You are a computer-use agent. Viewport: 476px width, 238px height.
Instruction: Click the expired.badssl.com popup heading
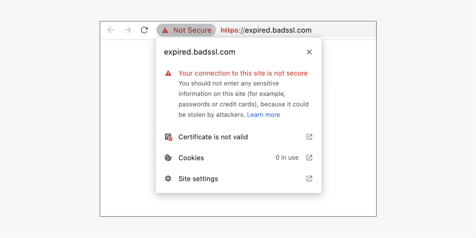click(x=199, y=52)
